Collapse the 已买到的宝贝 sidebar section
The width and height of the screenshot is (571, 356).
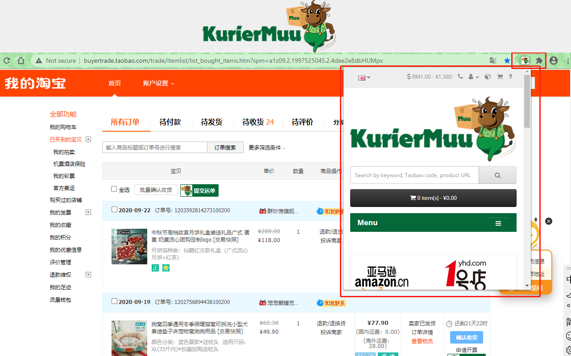pos(88,139)
